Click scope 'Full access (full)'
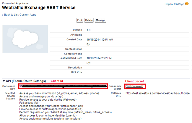Viewport: 192px width, 123px height. [29, 103]
